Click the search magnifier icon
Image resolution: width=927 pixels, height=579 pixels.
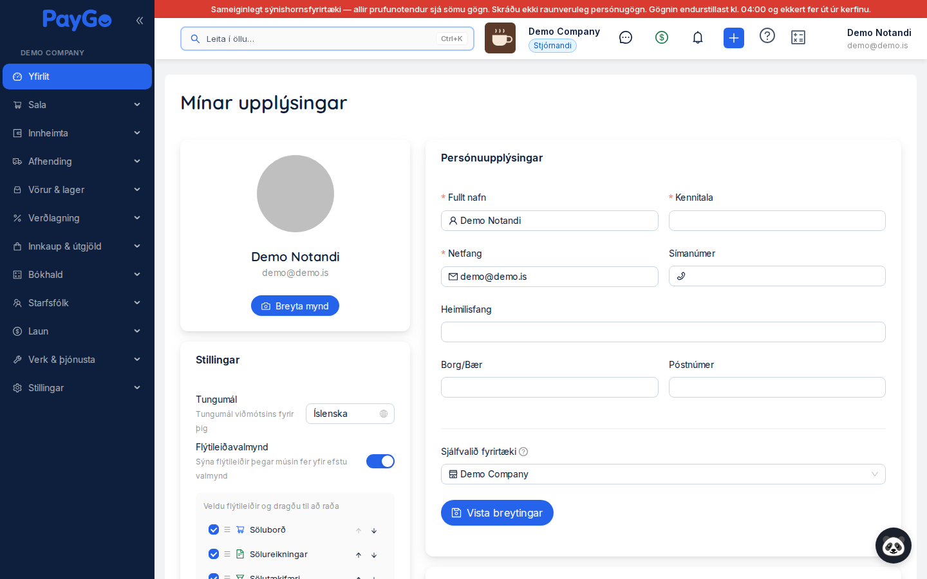click(x=195, y=39)
